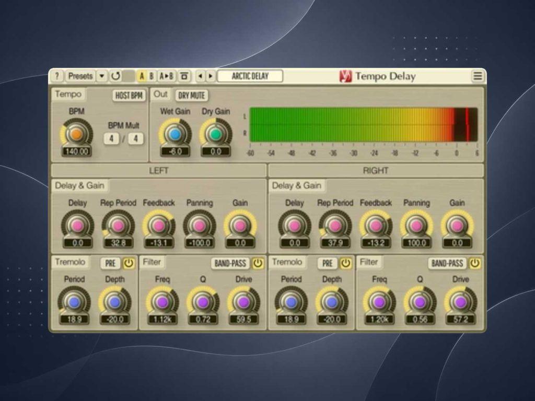This screenshot has width=535, height=401.
Task: Click the BPM knob
Action: click(x=76, y=134)
